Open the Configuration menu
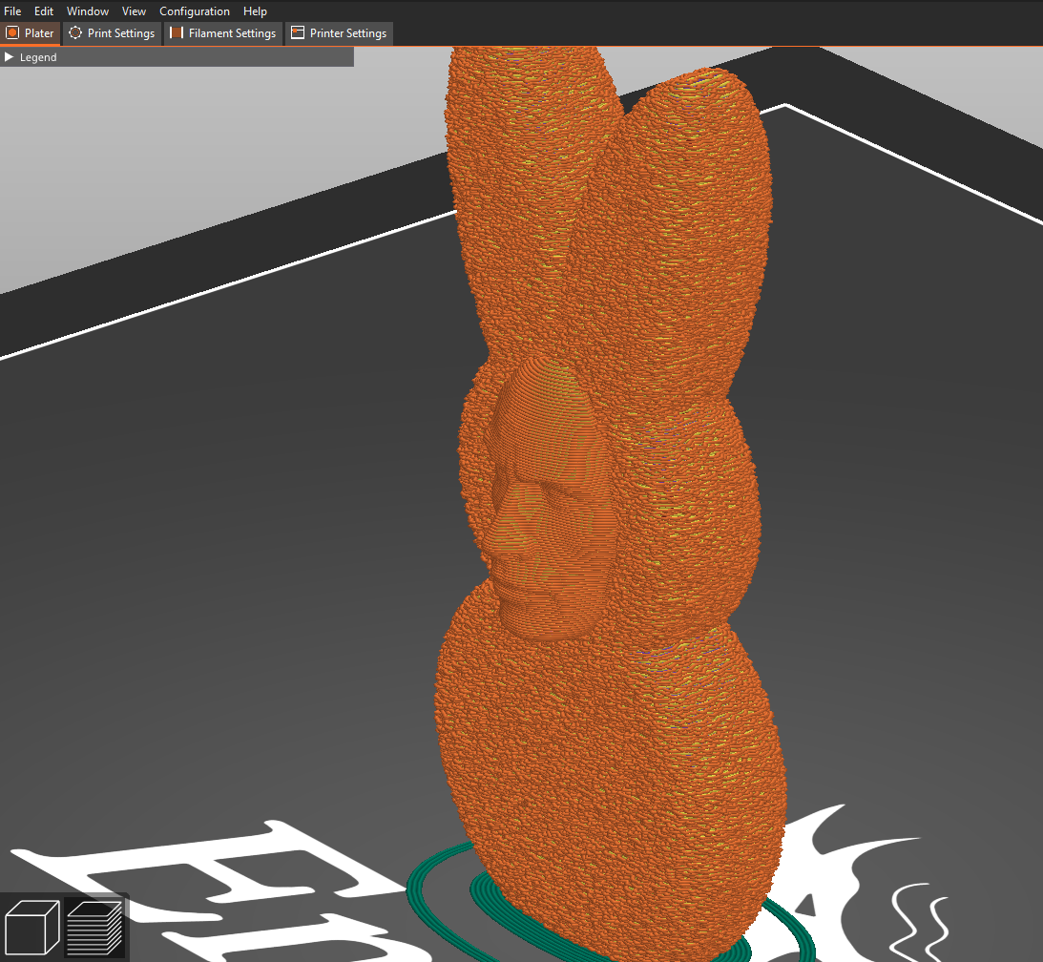Screen dimensions: 1043x962 click(195, 10)
